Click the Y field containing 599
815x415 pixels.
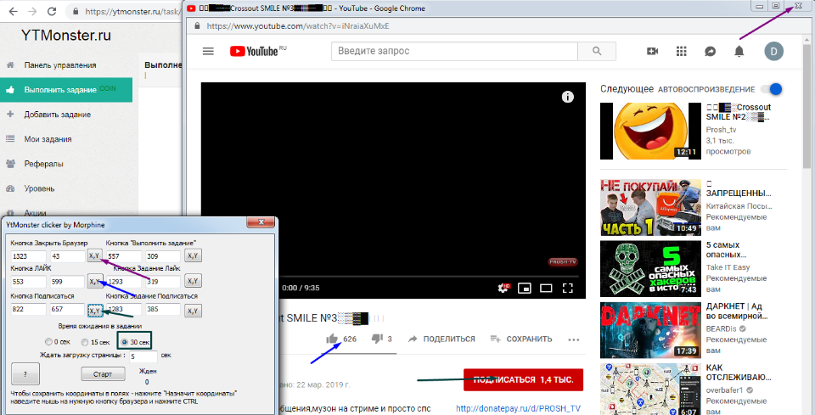click(67, 282)
